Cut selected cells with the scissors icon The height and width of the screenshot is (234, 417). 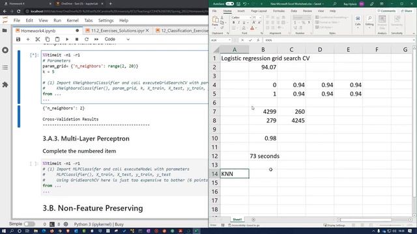point(38,39)
